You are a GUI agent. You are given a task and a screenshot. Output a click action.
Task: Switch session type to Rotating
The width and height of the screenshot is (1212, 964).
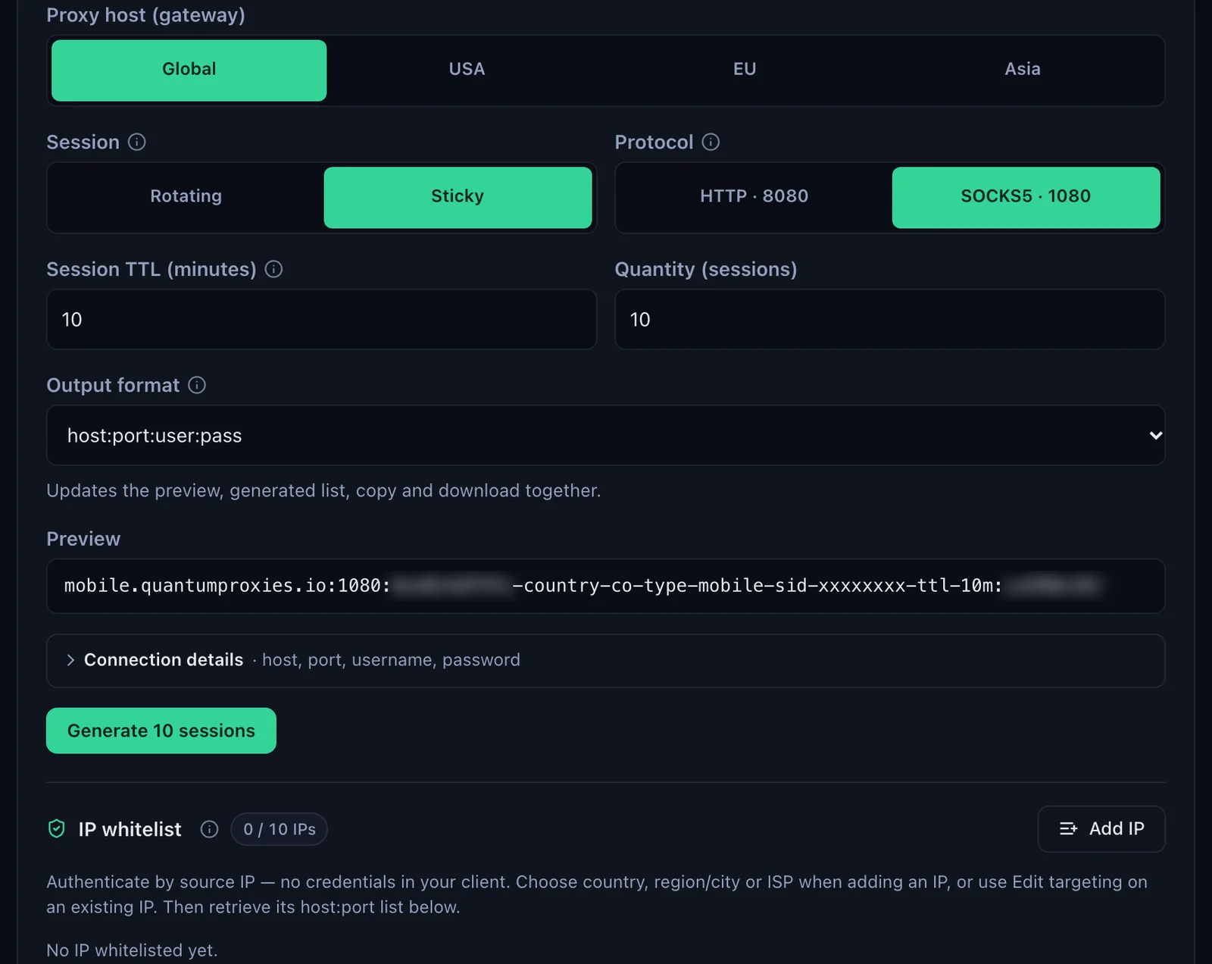point(186,197)
